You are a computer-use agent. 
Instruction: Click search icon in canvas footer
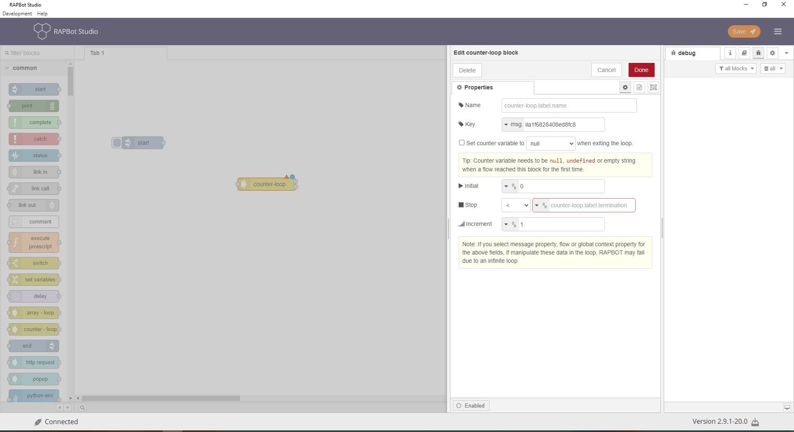(82, 408)
